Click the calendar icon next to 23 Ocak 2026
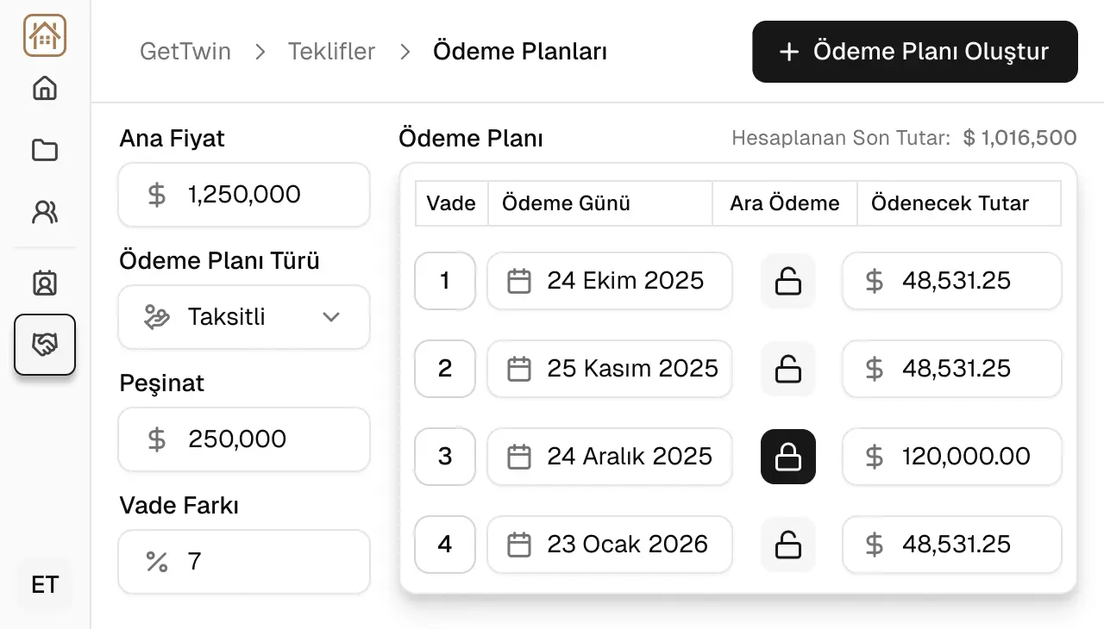The image size is (1104, 629). [x=518, y=544]
